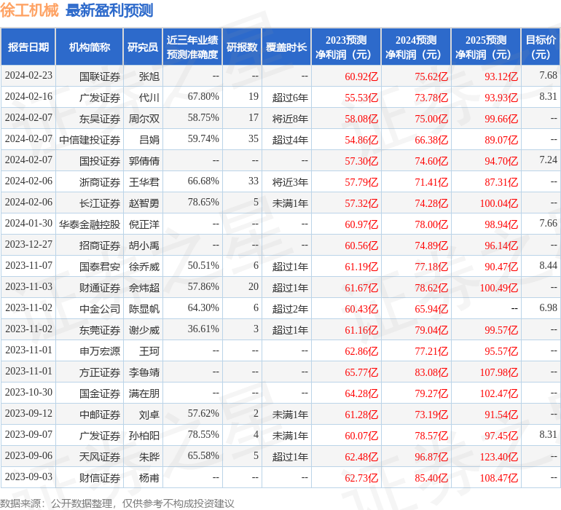Click the 覆盖时长 column header
This screenshot has height=510, width=561.
click(286, 47)
